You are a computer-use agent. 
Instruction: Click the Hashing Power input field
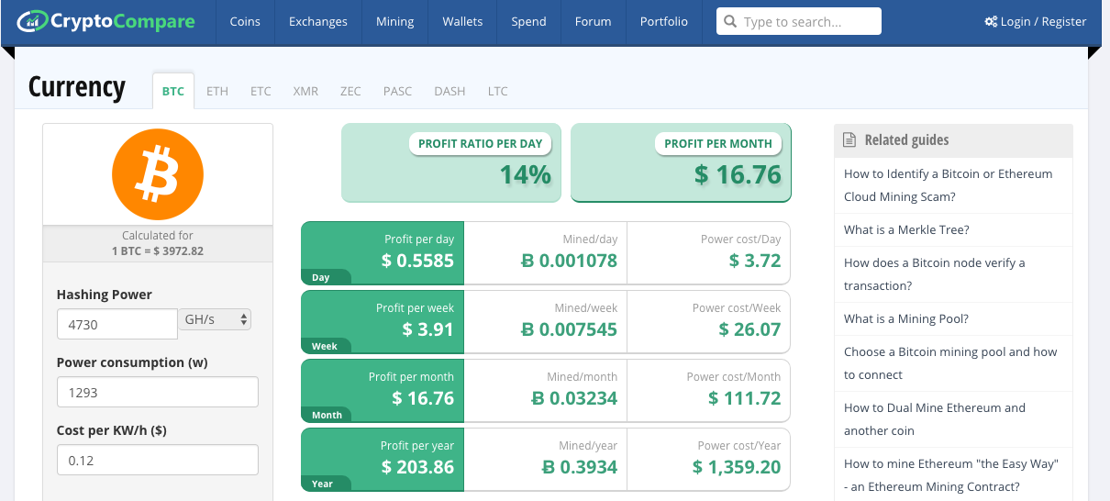tap(117, 324)
